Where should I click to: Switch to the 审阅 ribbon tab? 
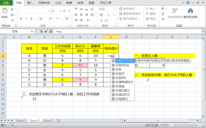(x=80, y=3)
